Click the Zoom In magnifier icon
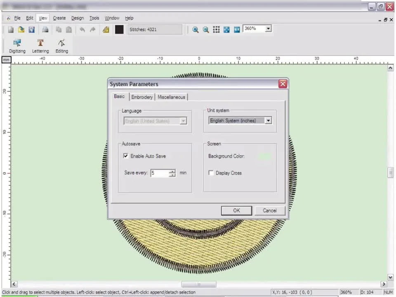 coord(195,30)
